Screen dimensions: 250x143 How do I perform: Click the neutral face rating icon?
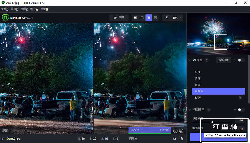tap(181, 131)
